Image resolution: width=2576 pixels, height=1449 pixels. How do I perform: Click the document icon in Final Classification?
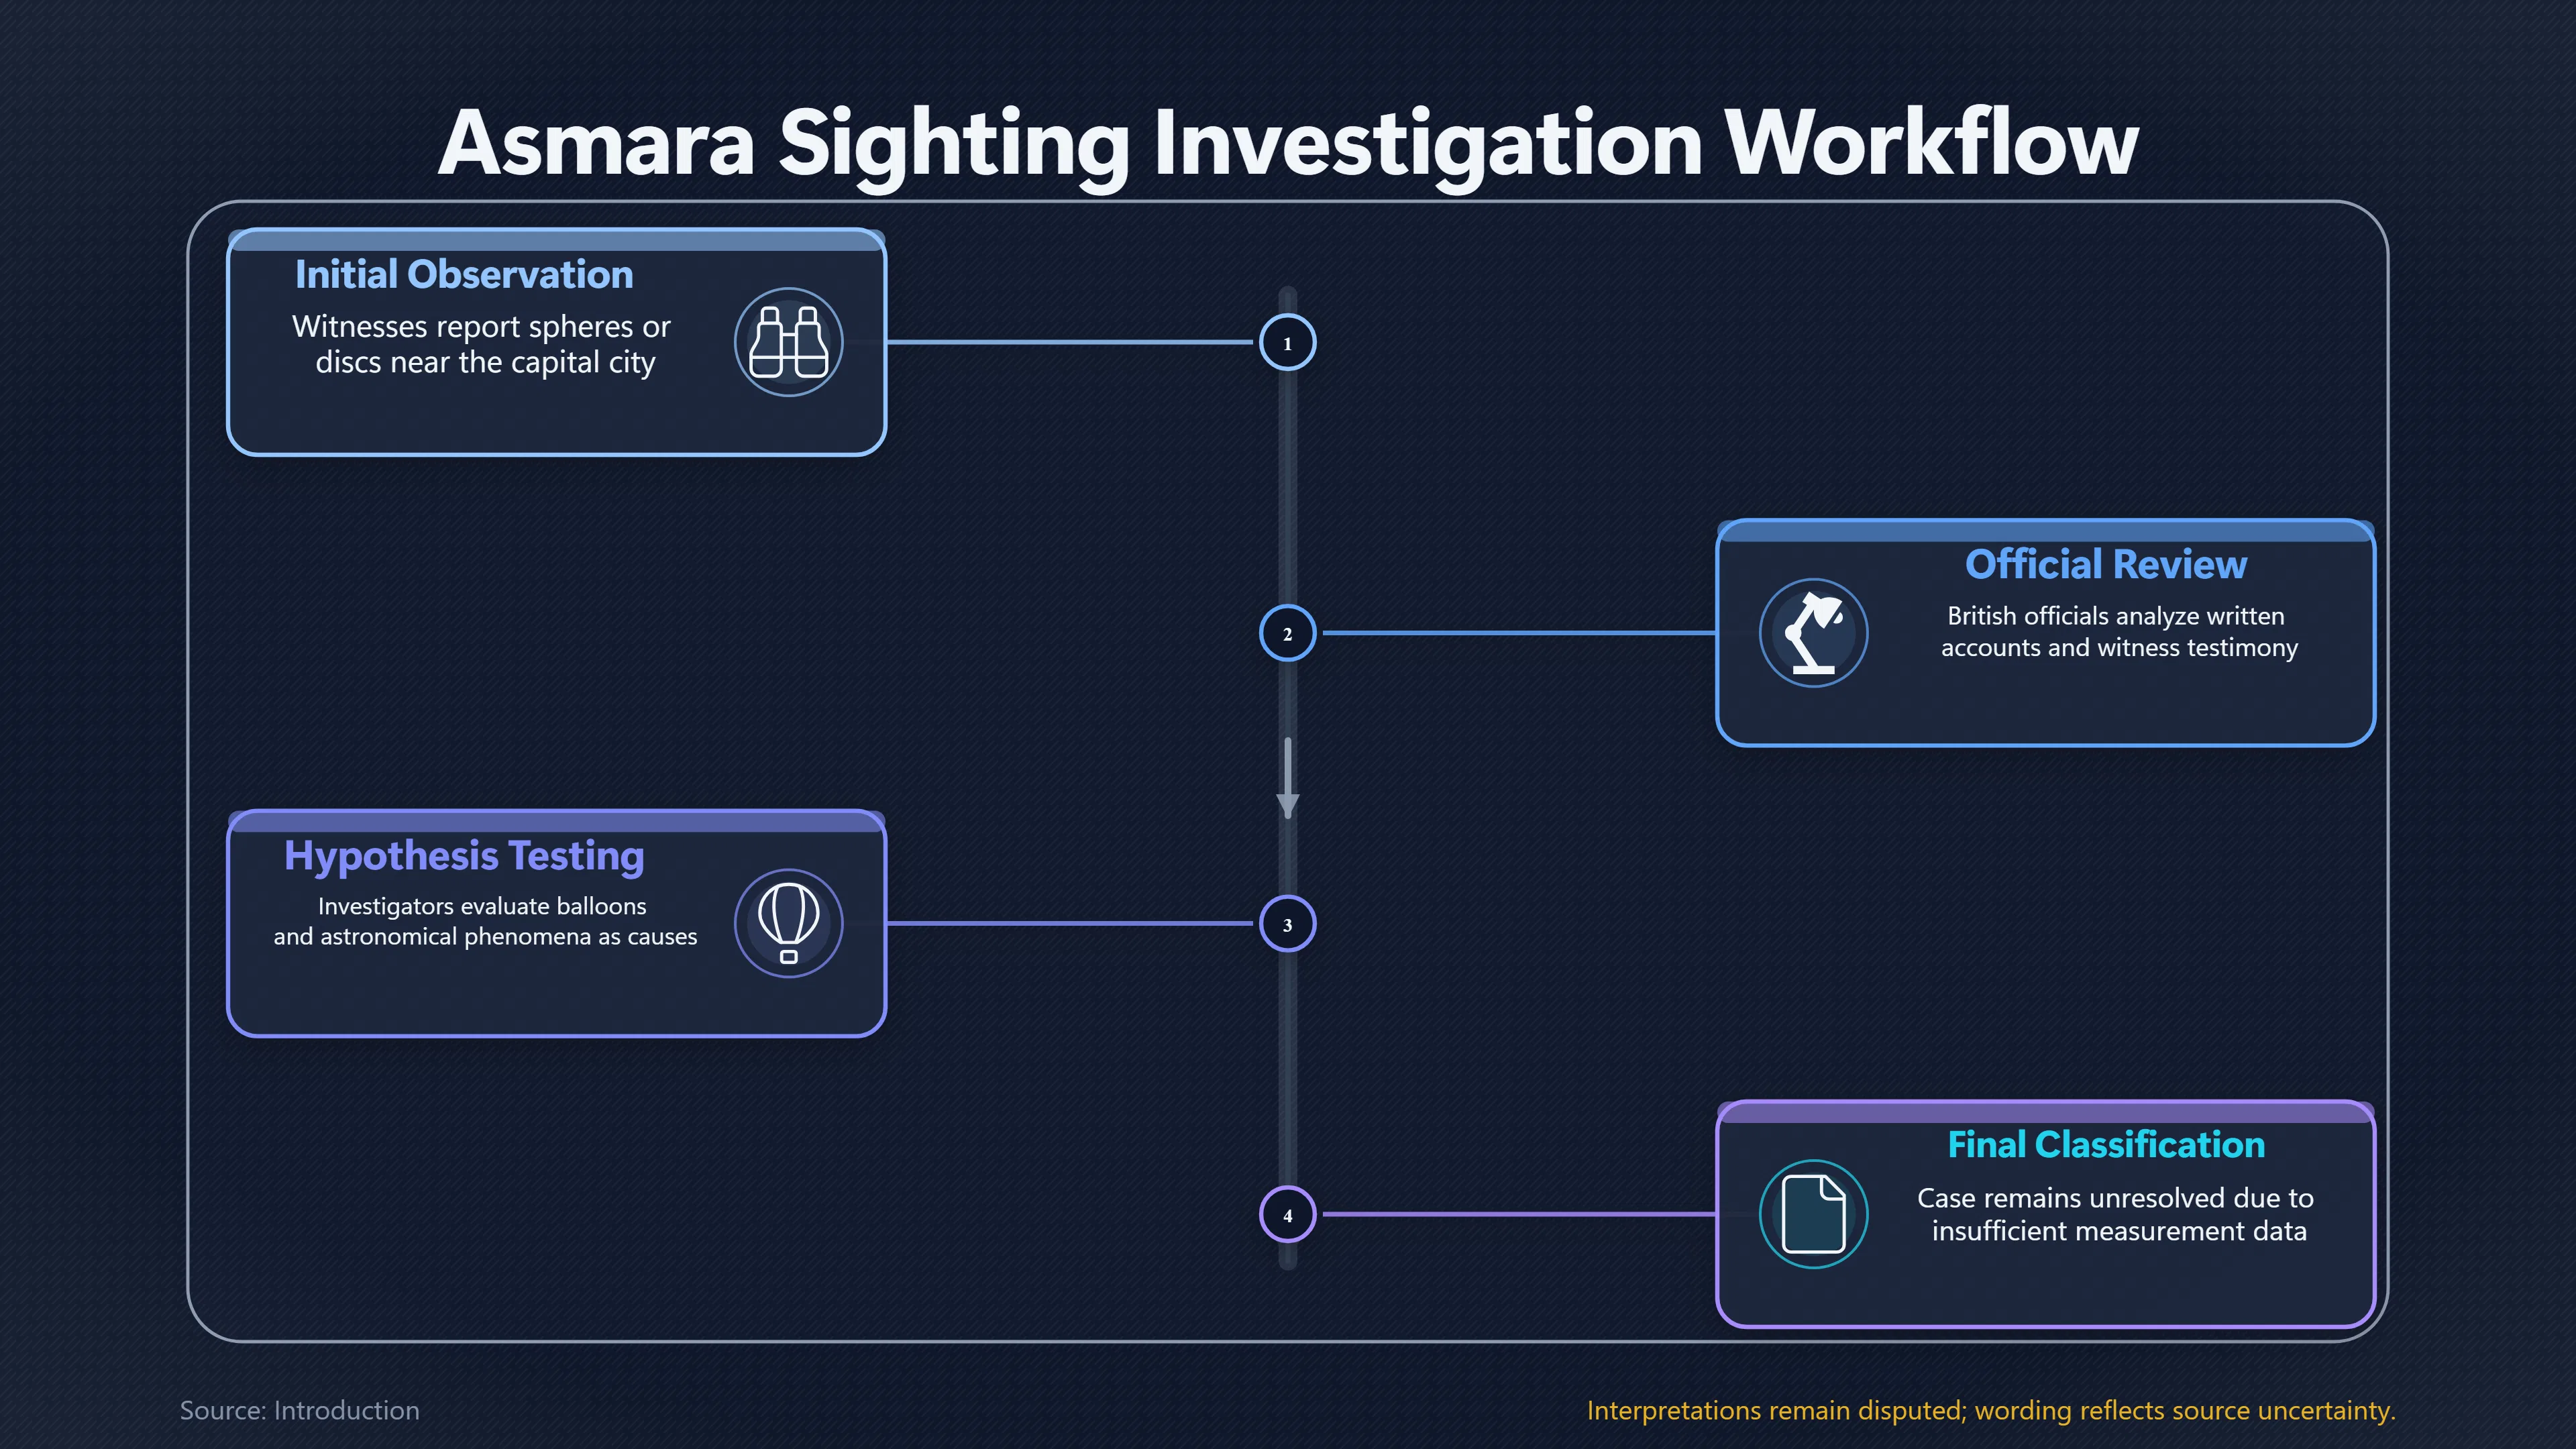tap(1813, 1214)
